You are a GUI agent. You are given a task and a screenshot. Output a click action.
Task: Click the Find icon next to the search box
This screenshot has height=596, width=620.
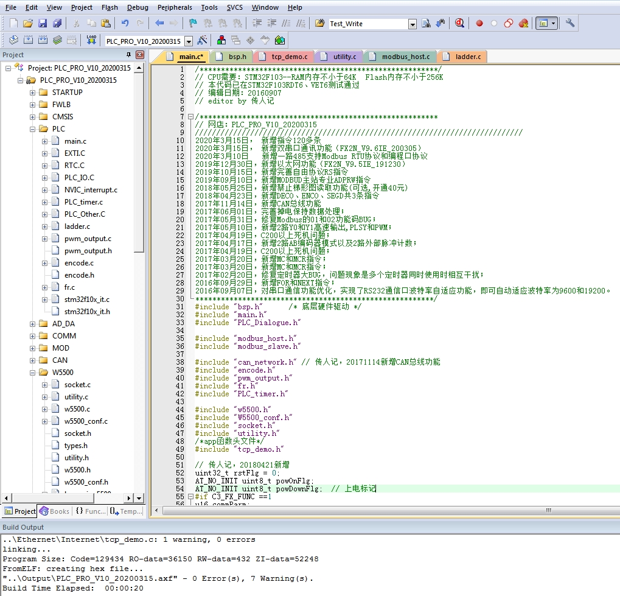click(426, 23)
